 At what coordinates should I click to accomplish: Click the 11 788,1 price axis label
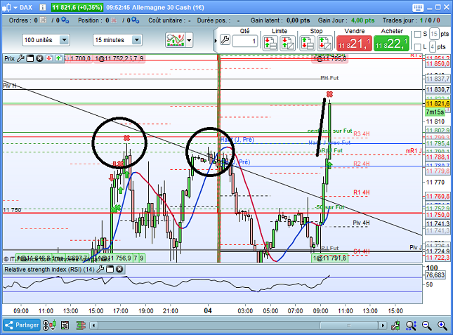(437, 157)
